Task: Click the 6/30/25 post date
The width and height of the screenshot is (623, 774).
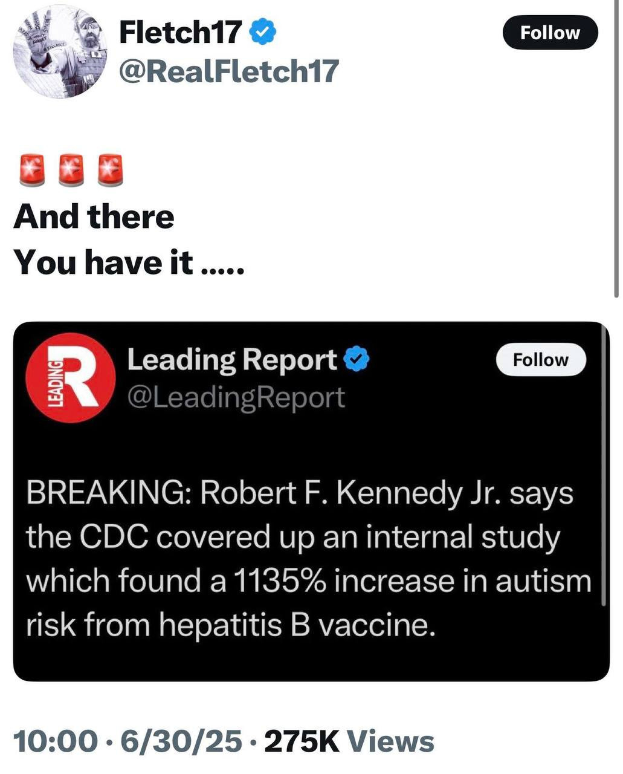Action: pyautogui.click(x=181, y=741)
